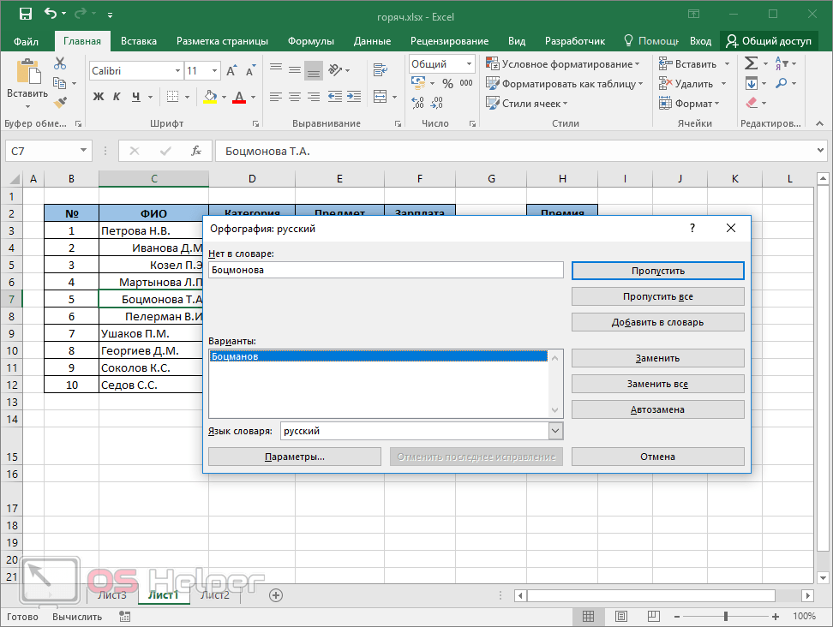The image size is (833, 627).
Task: Click the AutoSum sigma icon
Action: click(751, 63)
